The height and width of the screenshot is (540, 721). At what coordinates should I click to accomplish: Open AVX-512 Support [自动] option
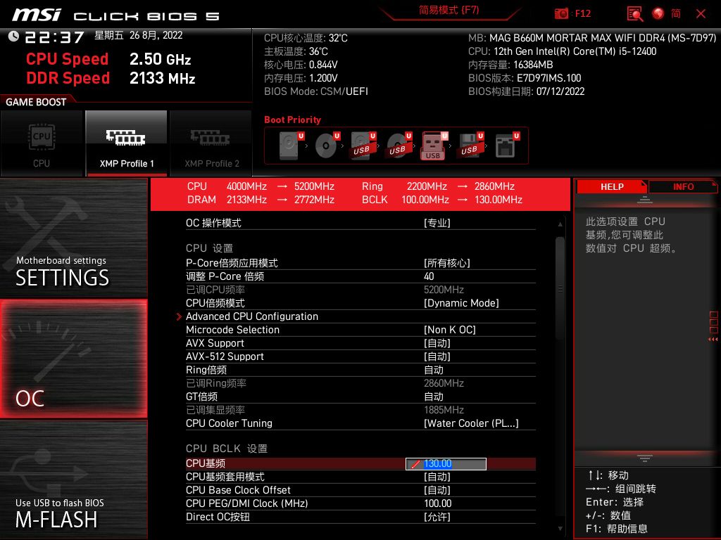click(360, 356)
